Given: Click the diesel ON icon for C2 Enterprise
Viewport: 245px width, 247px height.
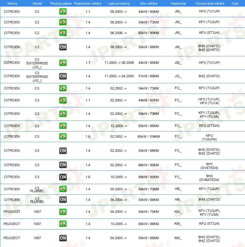Looking at the screenshot, I should (63, 76).
